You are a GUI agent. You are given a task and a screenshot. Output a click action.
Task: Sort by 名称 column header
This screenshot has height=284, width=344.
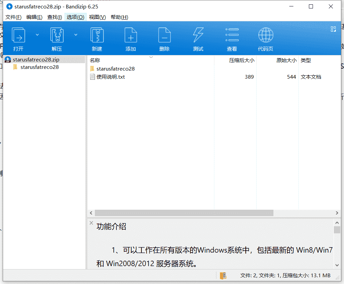pos(95,60)
